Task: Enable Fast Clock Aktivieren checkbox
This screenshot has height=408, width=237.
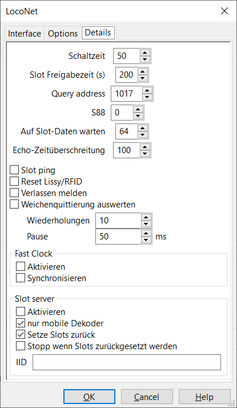Action: pyautogui.click(x=21, y=267)
